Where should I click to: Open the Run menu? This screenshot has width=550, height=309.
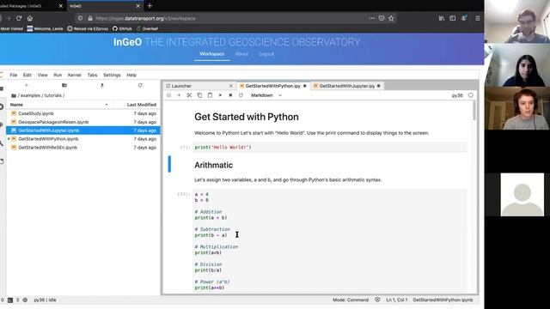coord(58,75)
